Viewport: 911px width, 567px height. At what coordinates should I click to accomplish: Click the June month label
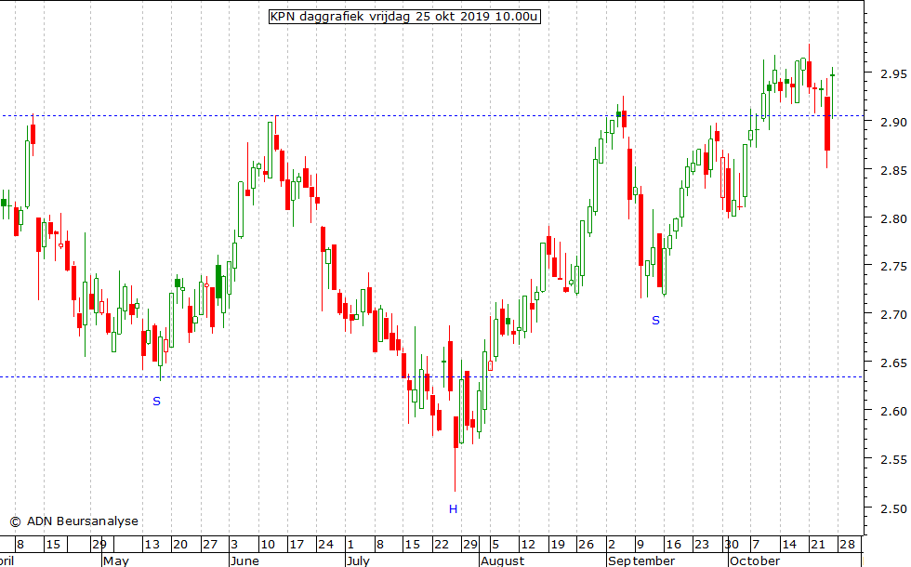tap(244, 560)
